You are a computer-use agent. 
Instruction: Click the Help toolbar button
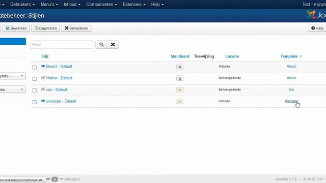pos(317,28)
